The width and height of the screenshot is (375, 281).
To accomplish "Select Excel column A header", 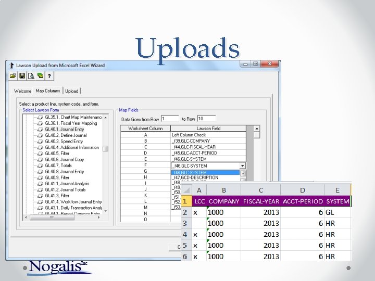I will (x=199, y=190).
